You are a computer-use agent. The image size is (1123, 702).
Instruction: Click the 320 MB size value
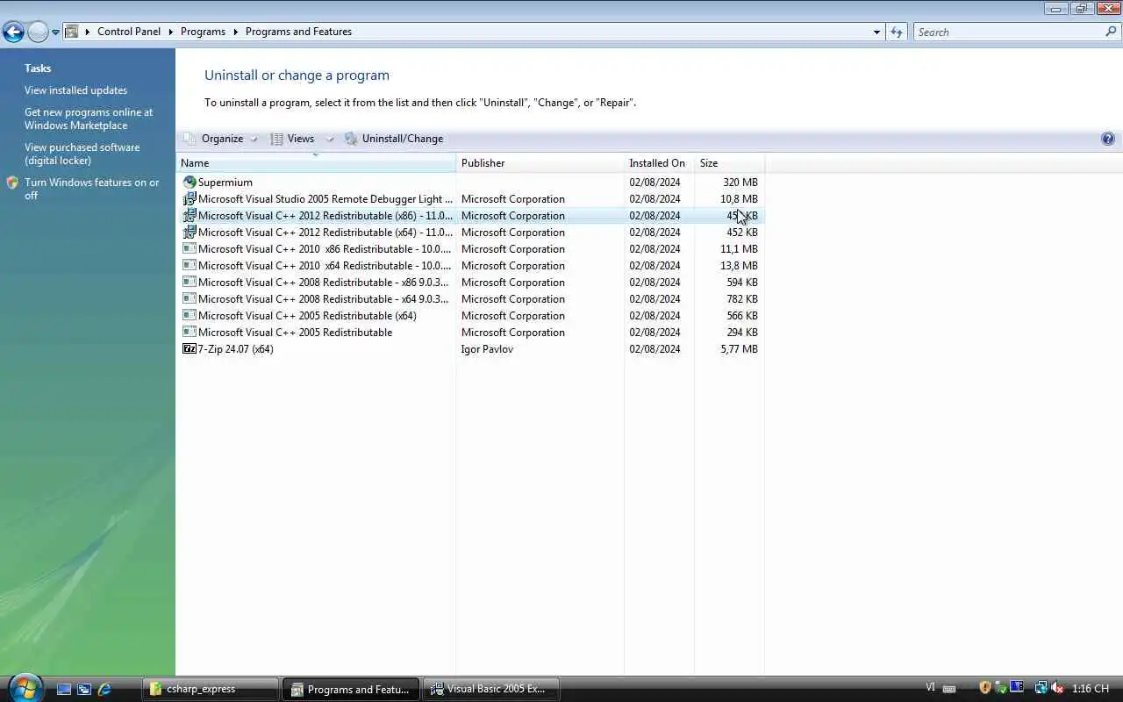coord(740,183)
